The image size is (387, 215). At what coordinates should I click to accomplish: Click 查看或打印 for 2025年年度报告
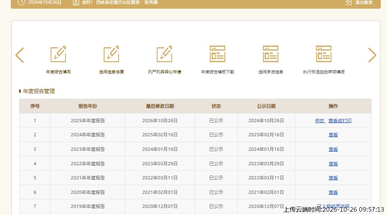click(x=340, y=121)
